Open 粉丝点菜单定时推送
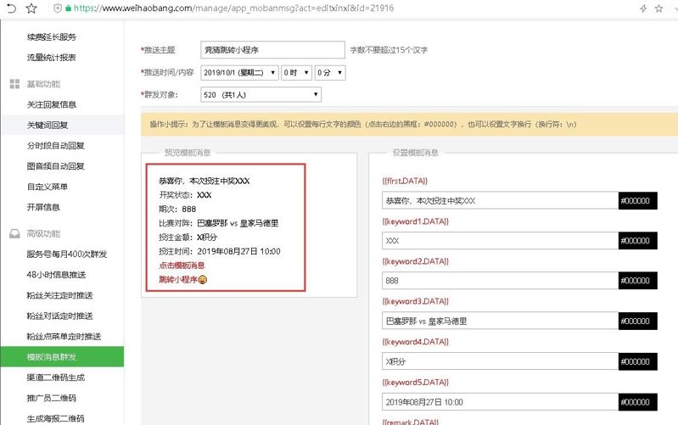 coord(64,337)
